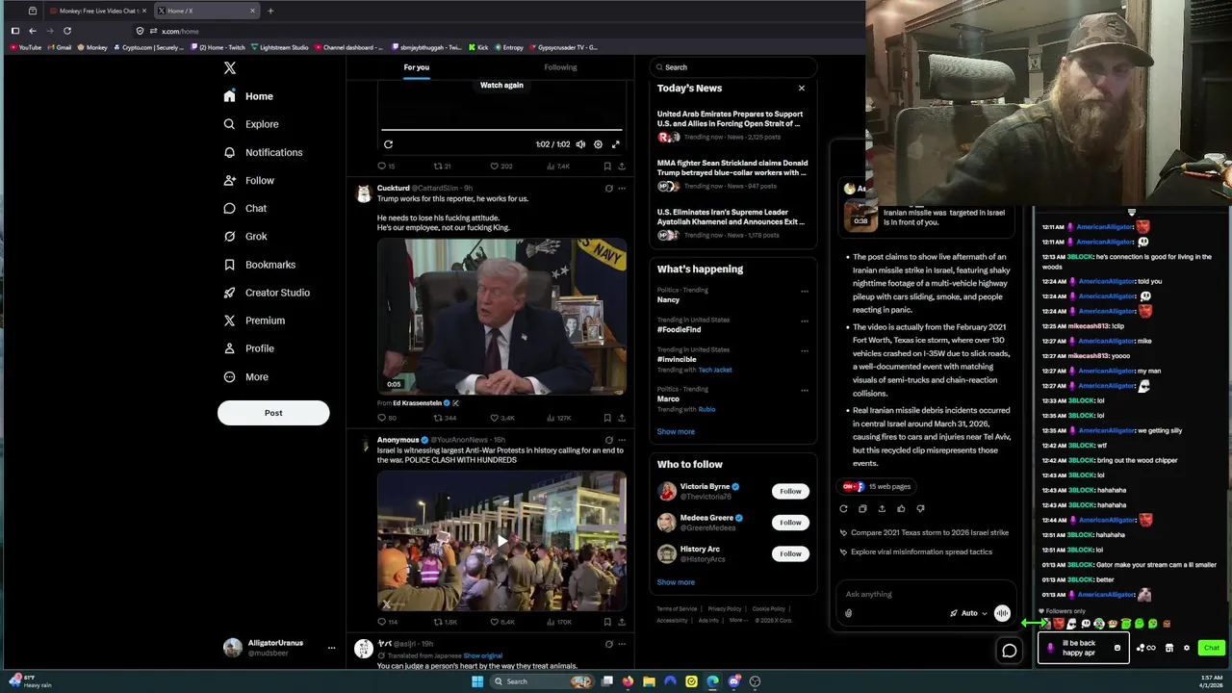Open stream chat settings gear
Image resolution: width=1232 pixels, height=693 pixels.
click(1186, 648)
